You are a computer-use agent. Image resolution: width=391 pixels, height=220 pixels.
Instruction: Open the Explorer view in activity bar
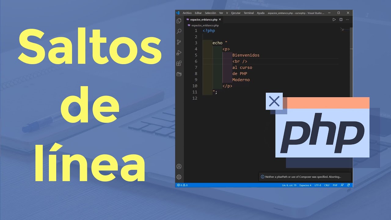click(179, 21)
